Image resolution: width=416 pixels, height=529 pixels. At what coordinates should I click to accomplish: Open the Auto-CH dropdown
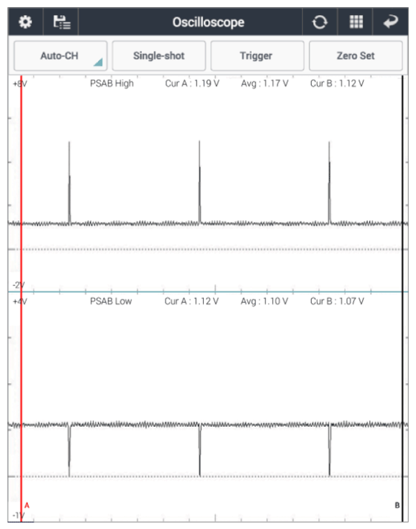pyautogui.click(x=60, y=55)
